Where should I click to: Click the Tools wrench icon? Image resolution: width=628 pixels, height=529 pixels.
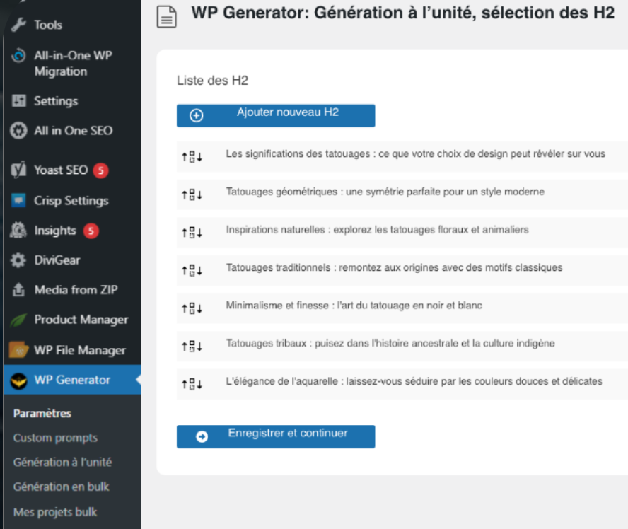tap(18, 25)
